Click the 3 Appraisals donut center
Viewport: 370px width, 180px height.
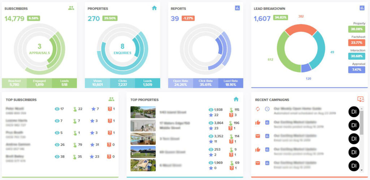[39, 49]
